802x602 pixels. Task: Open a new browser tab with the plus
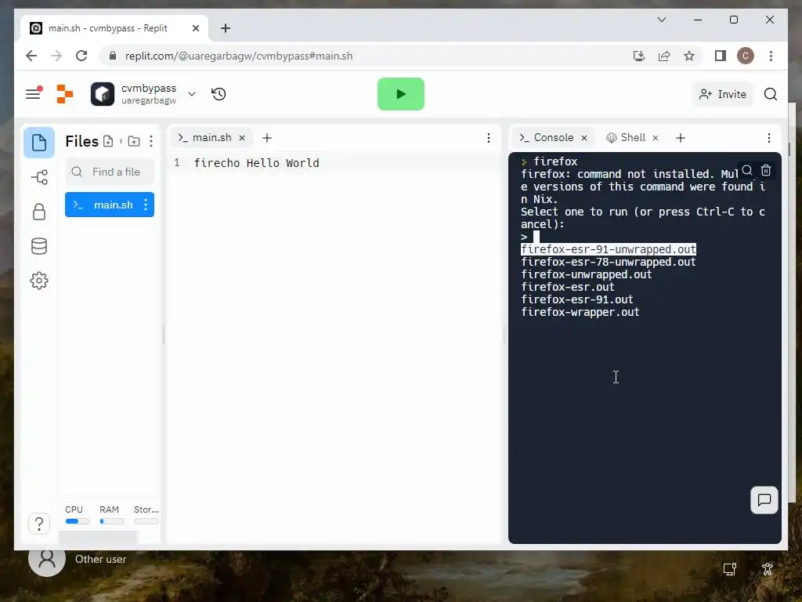tap(226, 28)
